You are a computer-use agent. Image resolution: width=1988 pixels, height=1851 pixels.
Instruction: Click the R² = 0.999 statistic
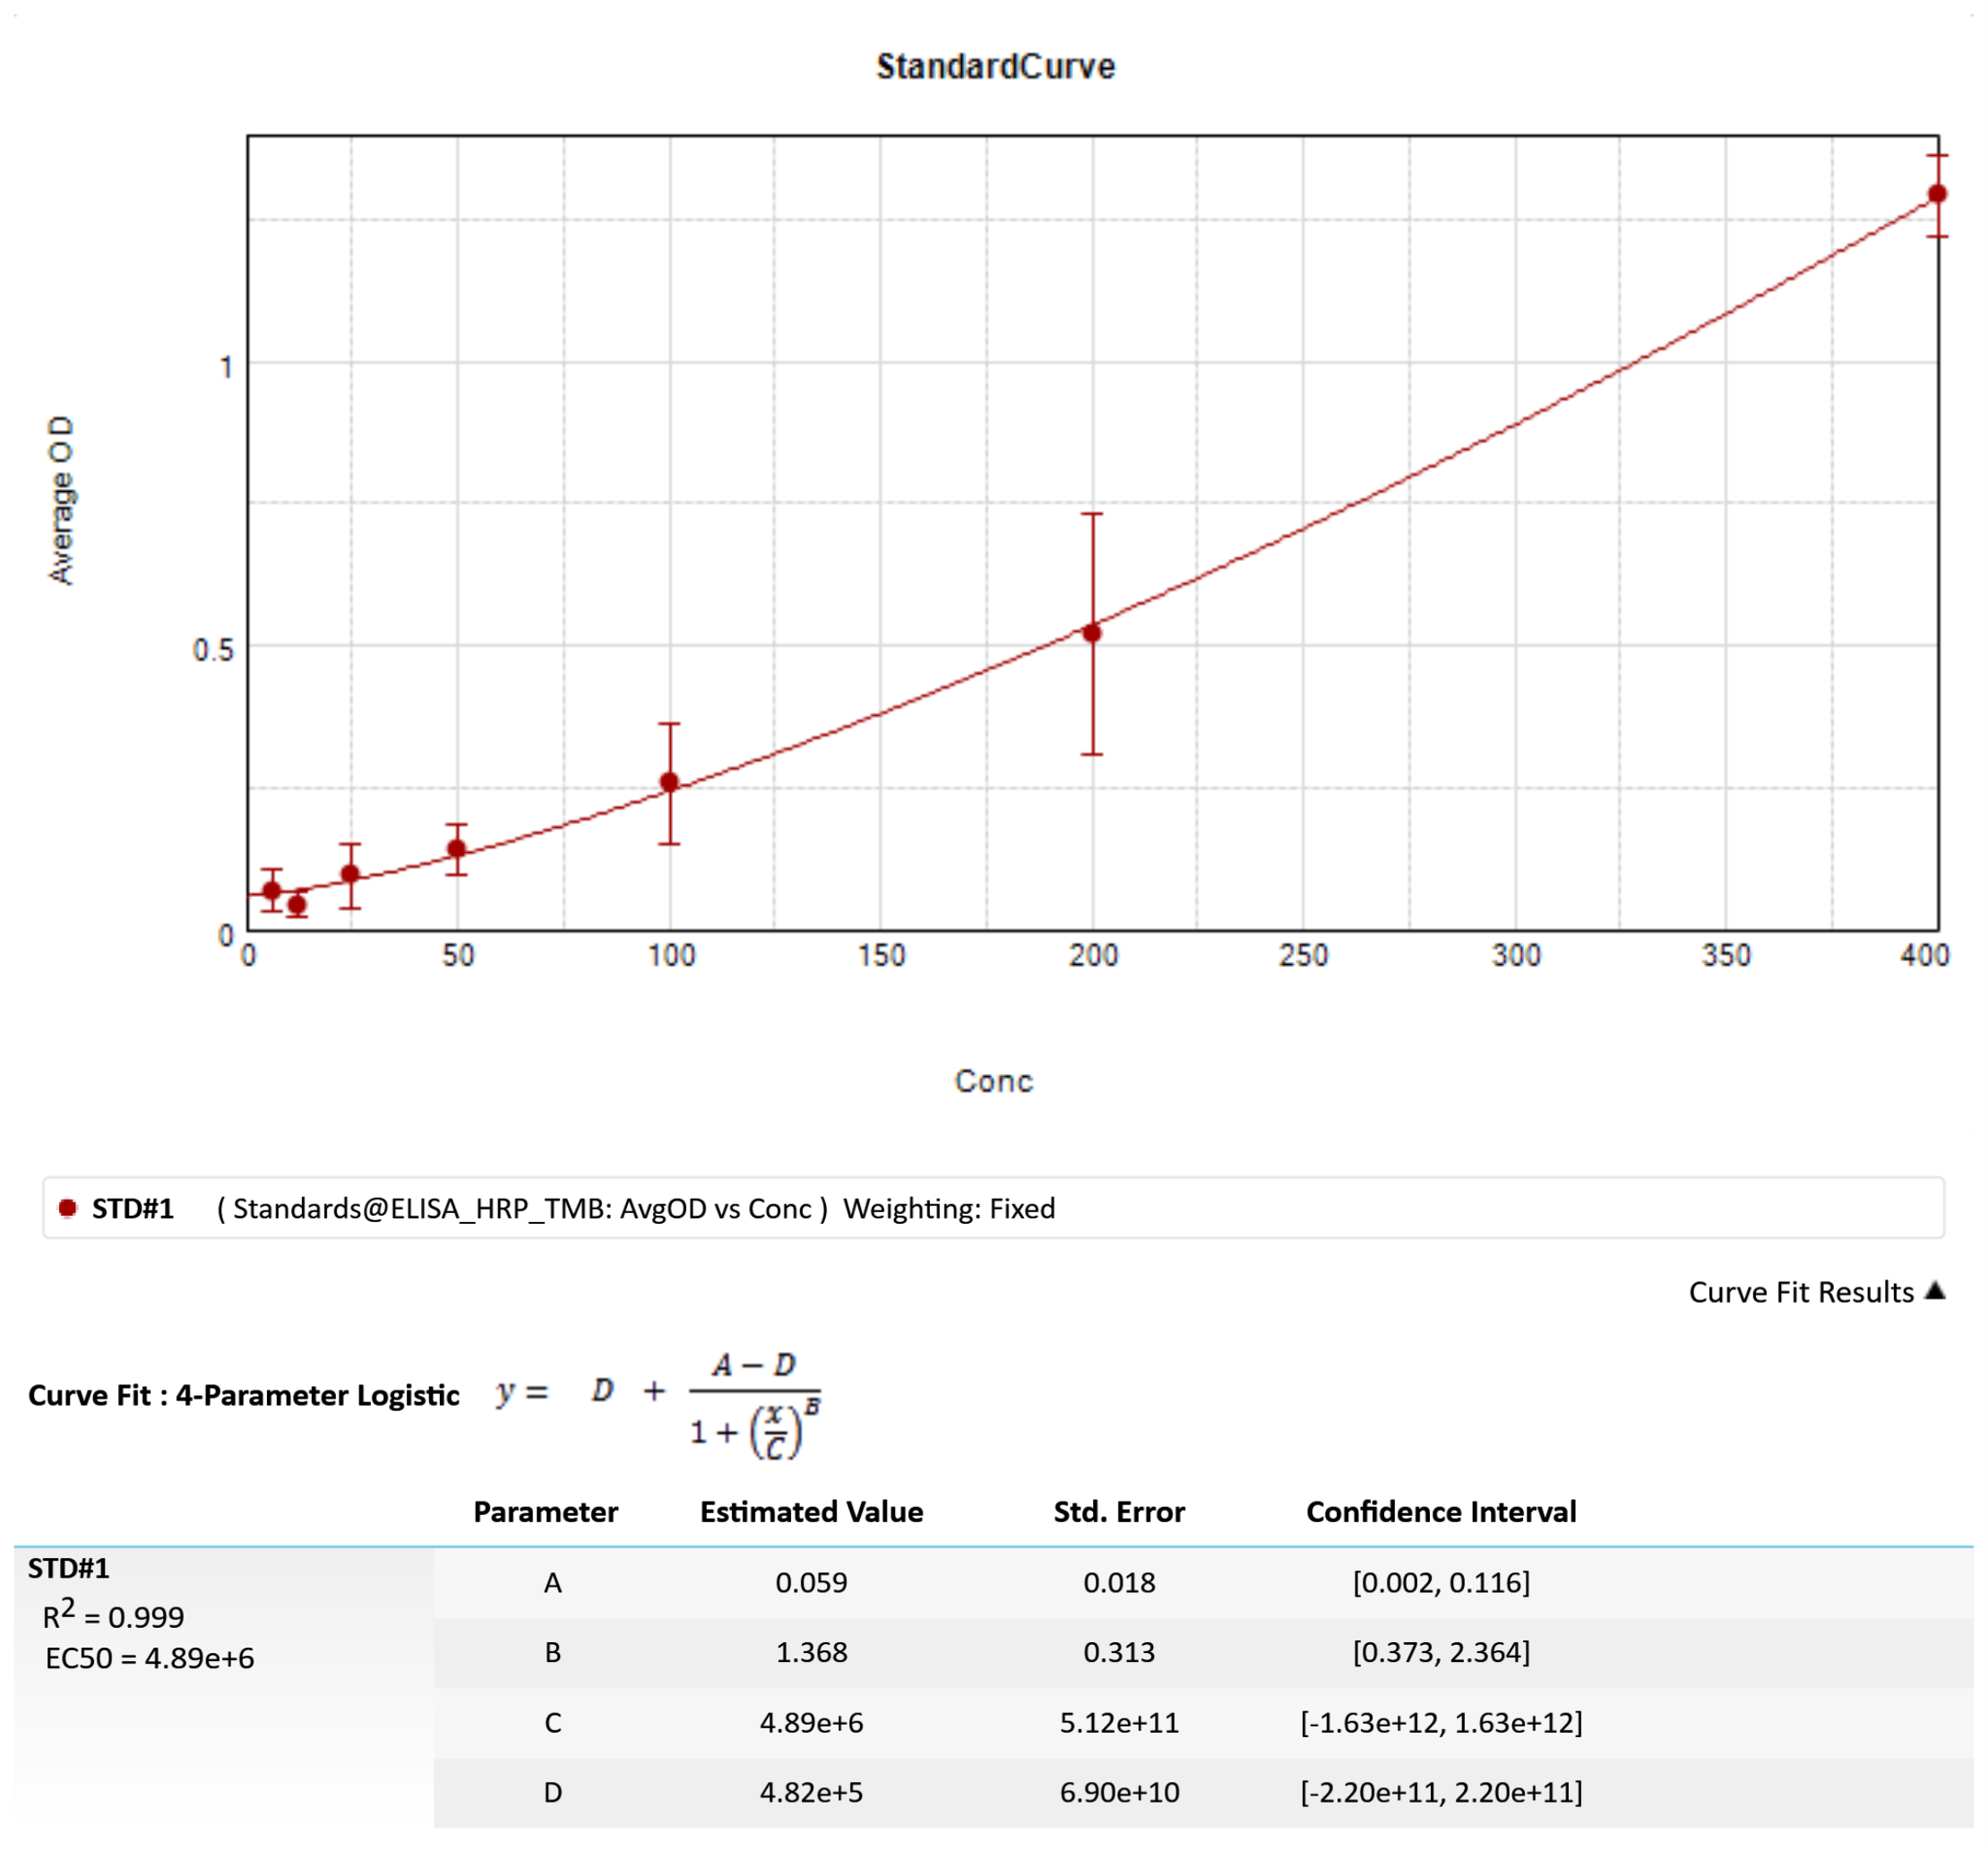coord(113,1616)
